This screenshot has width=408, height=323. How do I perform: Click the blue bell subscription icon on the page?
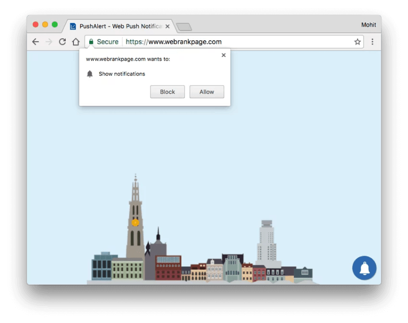(x=364, y=267)
